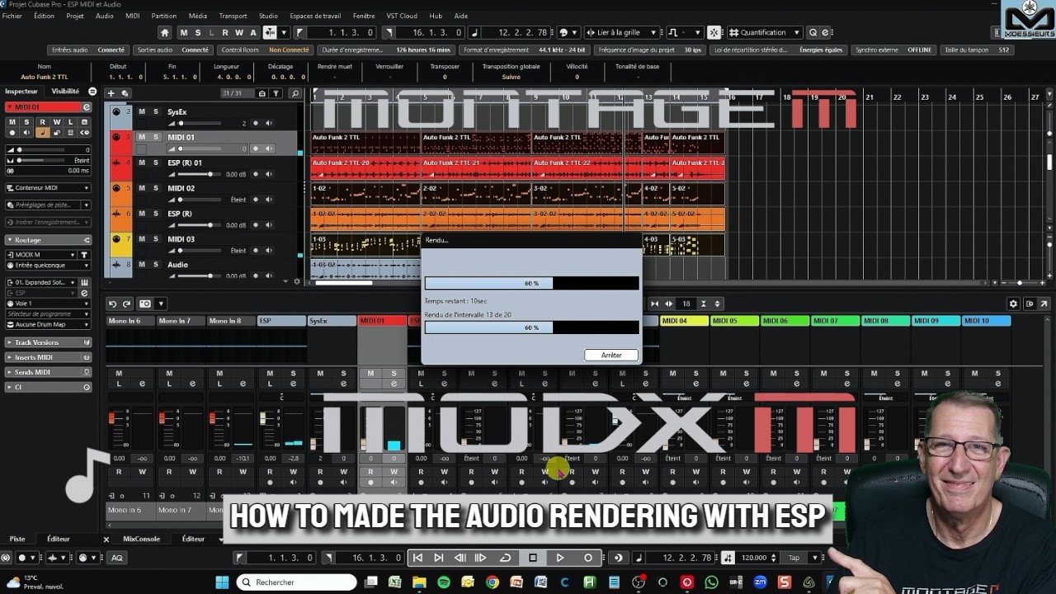Toggle global Write automation W in toolbar
Screen dimensions: 1056x594
point(241,32)
